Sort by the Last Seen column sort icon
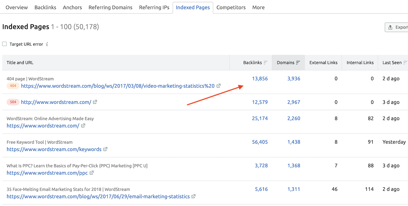The image size is (408, 206). coord(405,62)
